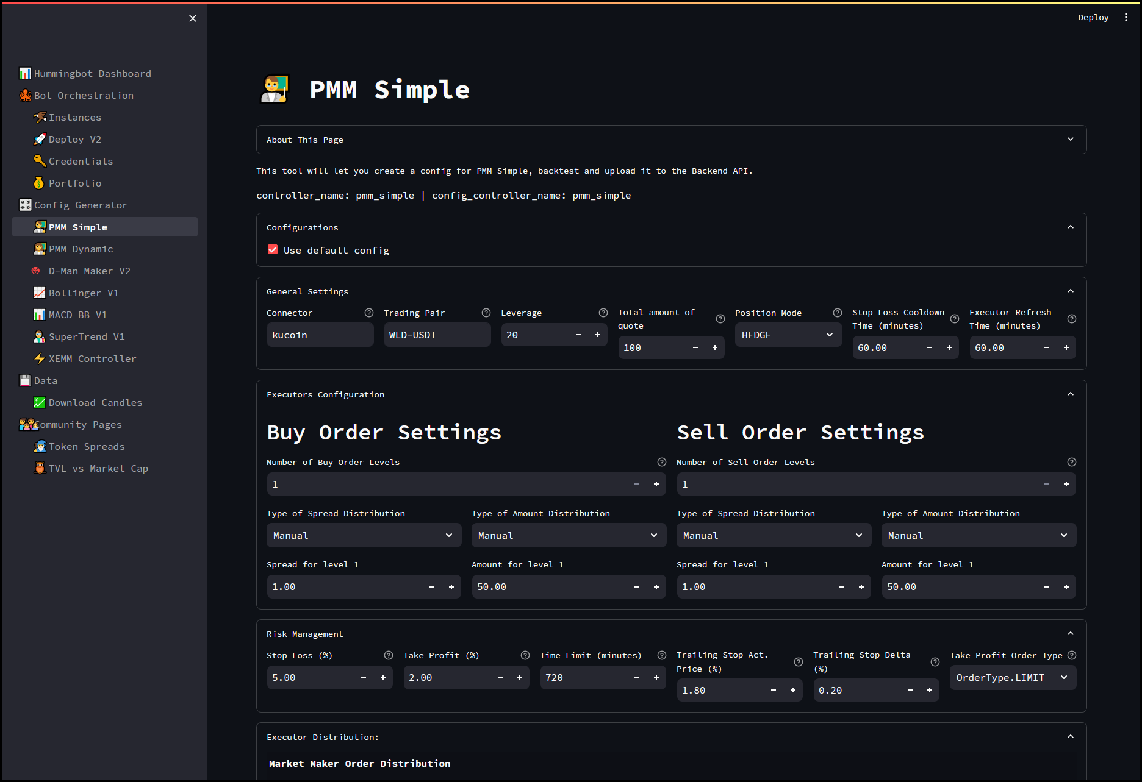Click the minus icon to decrease Take Profit (%)
This screenshot has width=1142, height=782.
pos(500,677)
